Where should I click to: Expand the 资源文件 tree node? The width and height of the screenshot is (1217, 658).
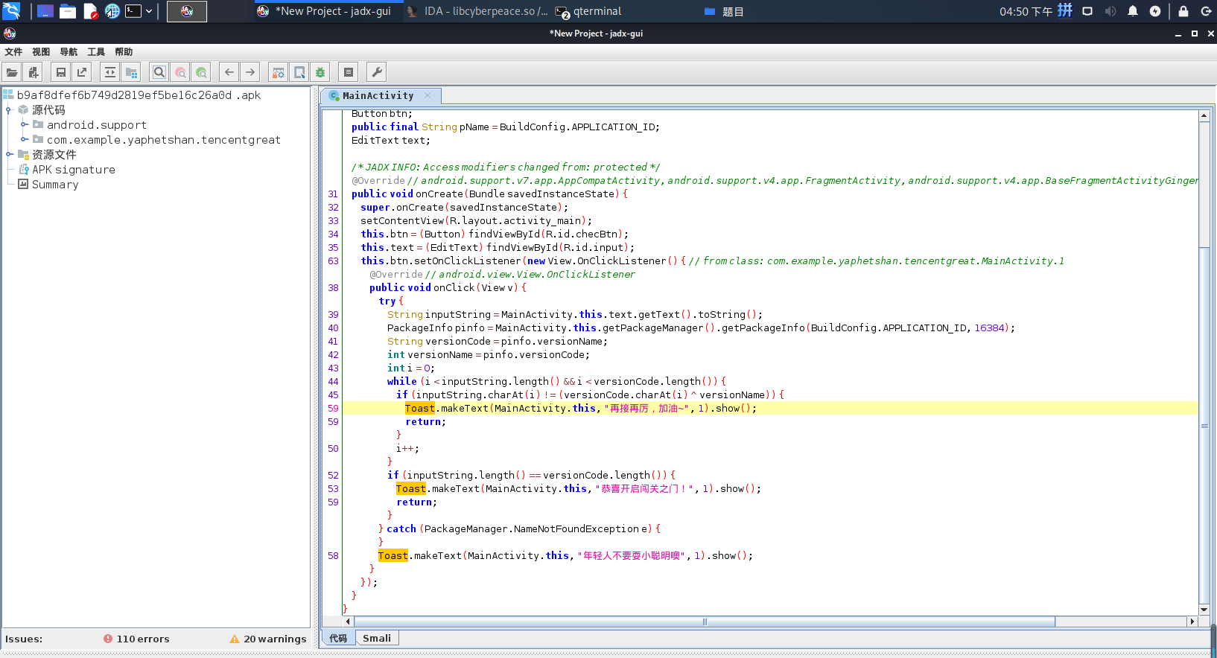[10, 155]
